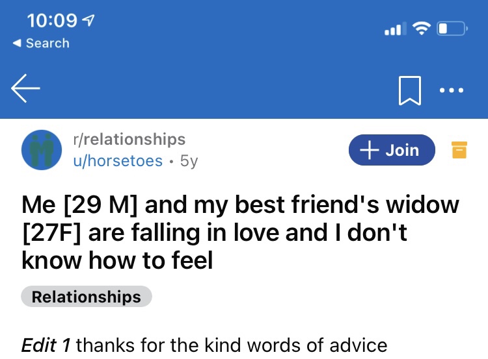Tap the Wi-Fi status icon

(x=422, y=29)
